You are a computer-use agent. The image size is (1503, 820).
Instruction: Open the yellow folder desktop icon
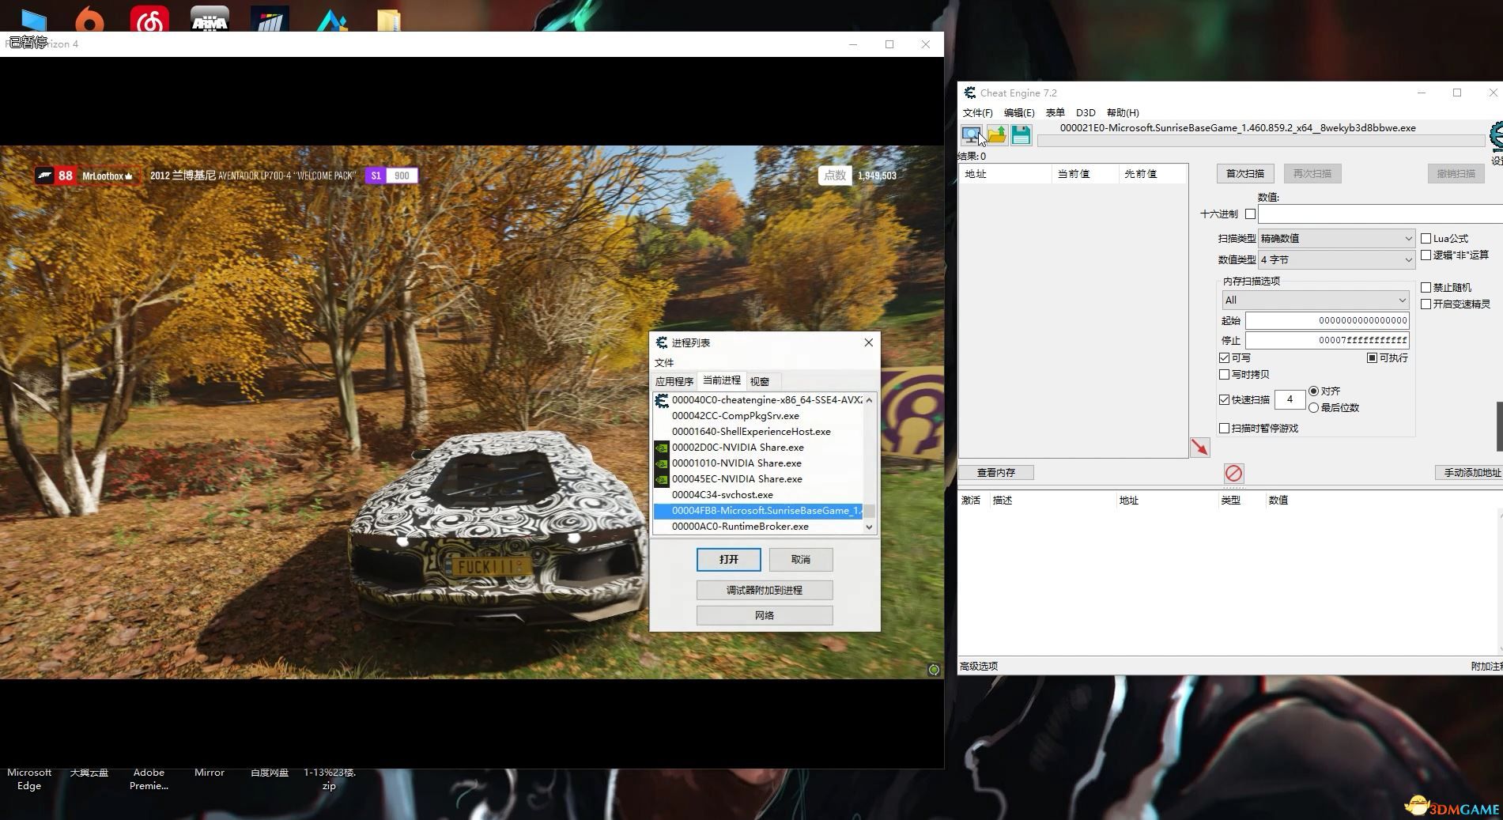click(x=389, y=21)
